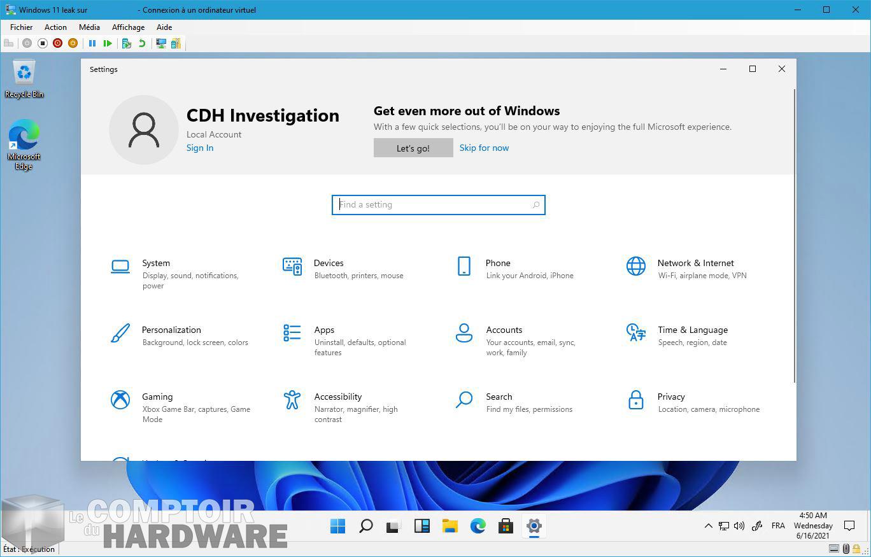The height and width of the screenshot is (557, 871).
Task: Click the "Find a setting" search box
Action: pos(438,205)
